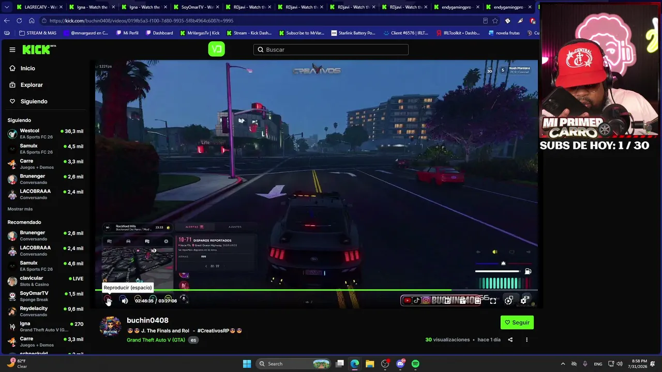Screen dimensions: 662x372
Task: Open buchin0408 channel avatar
Action: (110, 327)
